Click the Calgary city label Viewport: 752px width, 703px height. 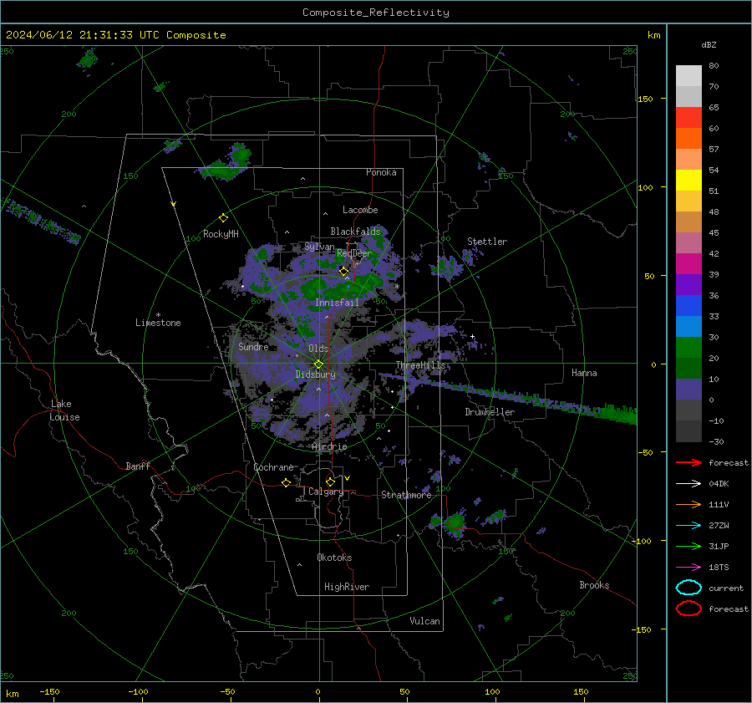click(x=326, y=492)
